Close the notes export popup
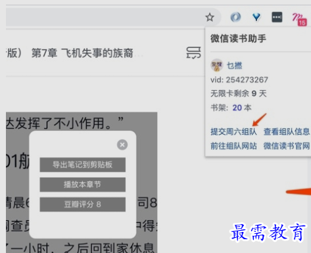 tap(122, 145)
